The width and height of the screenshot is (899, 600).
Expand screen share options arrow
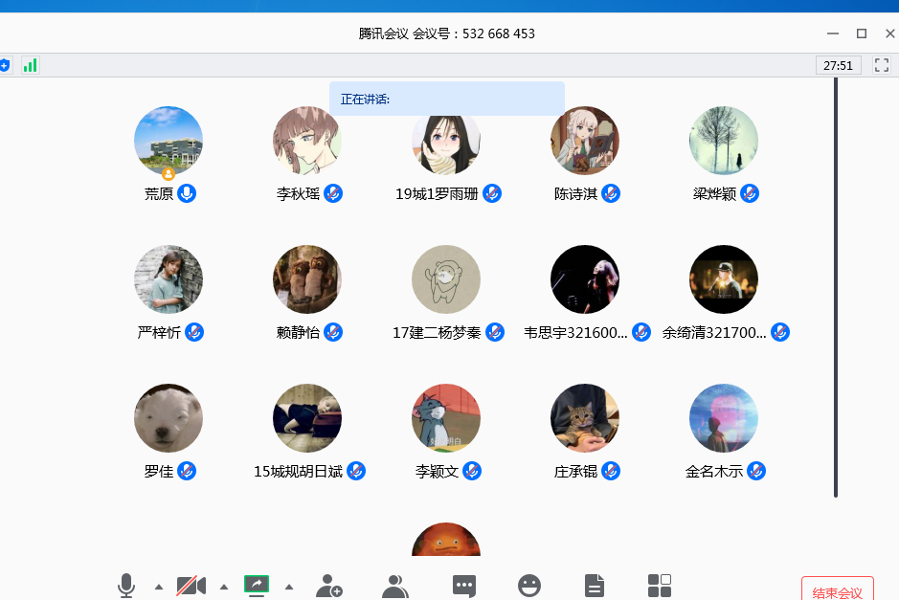click(x=289, y=587)
